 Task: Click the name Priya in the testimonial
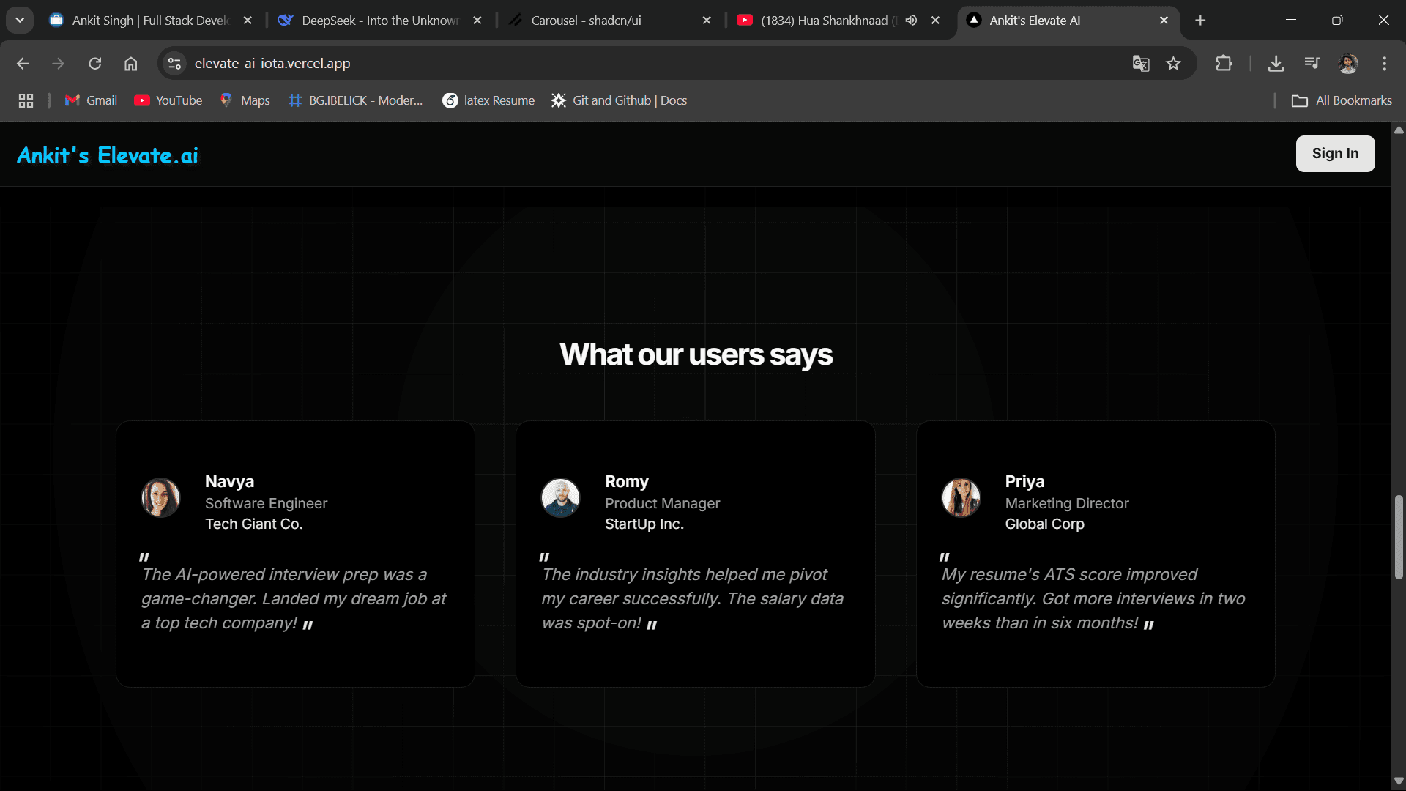pyautogui.click(x=1024, y=481)
